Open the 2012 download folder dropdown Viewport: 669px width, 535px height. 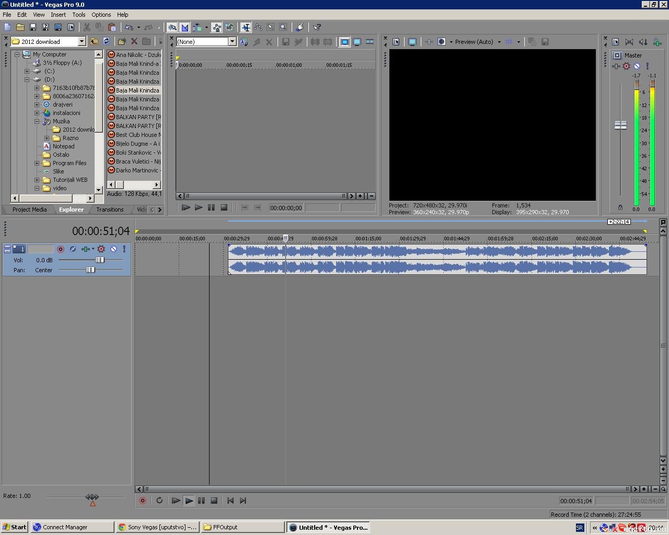(82, 42)
